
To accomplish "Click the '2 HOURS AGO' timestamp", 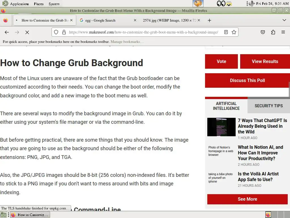I will pos(249,165).
